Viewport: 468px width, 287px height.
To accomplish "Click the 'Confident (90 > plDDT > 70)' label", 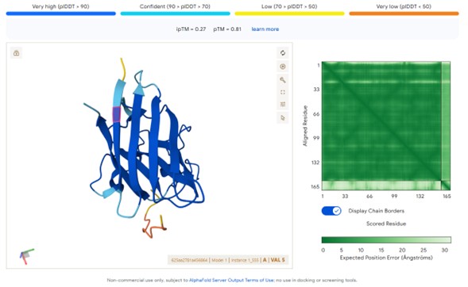I will point(175,6).
